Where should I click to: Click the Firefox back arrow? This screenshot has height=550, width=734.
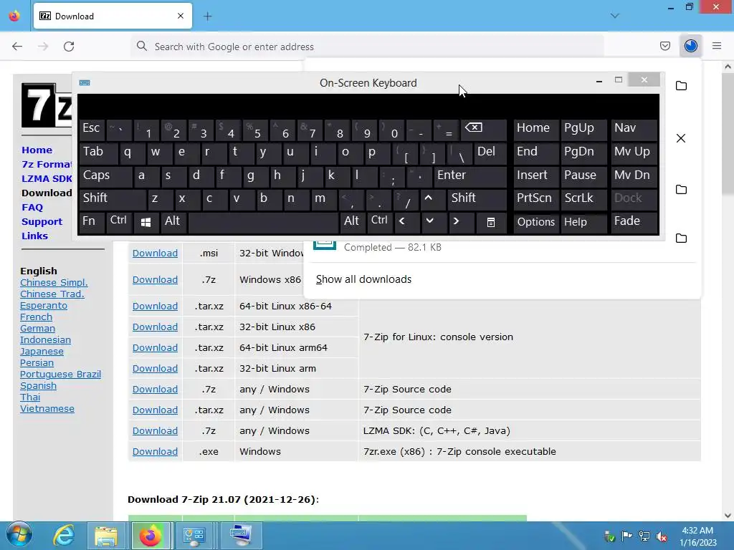[x=17, y=47]
